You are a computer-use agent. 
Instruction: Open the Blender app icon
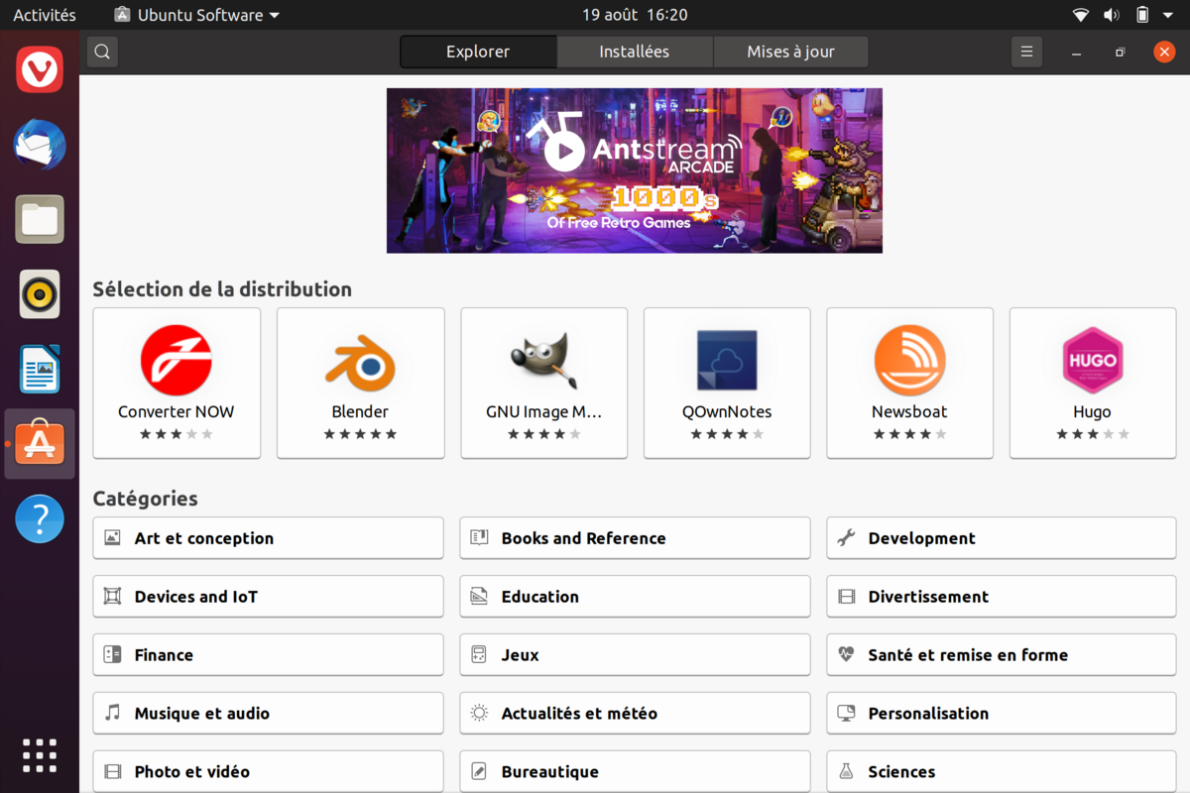click(360, 363)
